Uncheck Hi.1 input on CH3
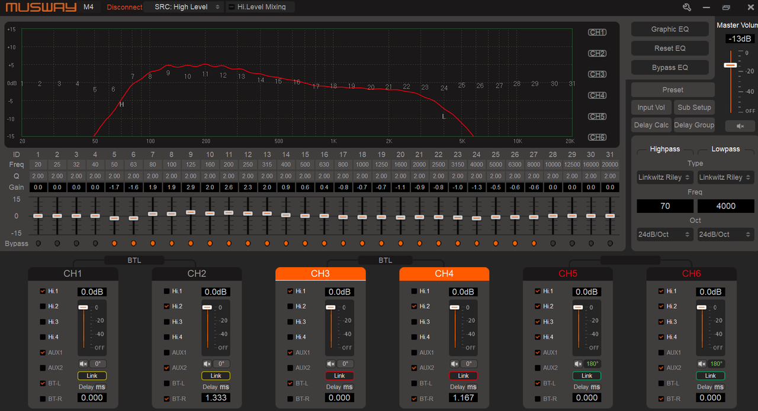Image resolution: width=758 pixels, height=411 pixels. tap(290, 291)
